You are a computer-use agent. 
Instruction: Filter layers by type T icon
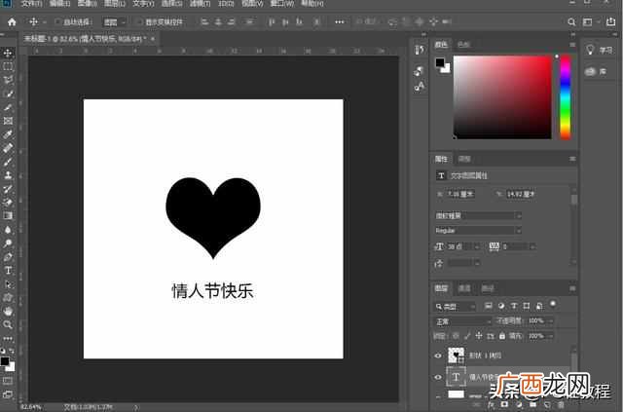tap(514, 306)
